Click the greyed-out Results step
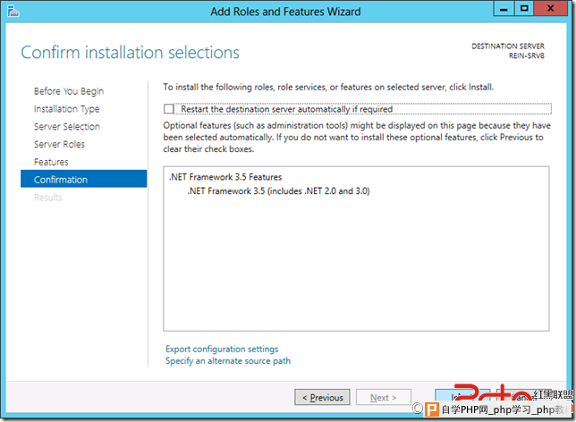 [48, 198]
